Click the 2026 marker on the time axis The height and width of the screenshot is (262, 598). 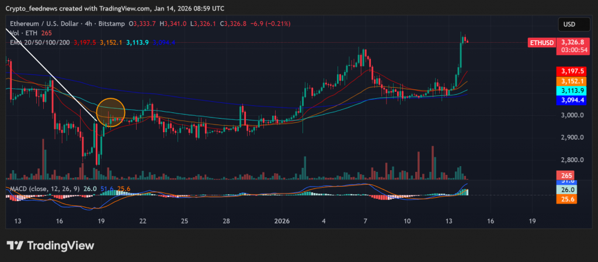coord(281,221)
